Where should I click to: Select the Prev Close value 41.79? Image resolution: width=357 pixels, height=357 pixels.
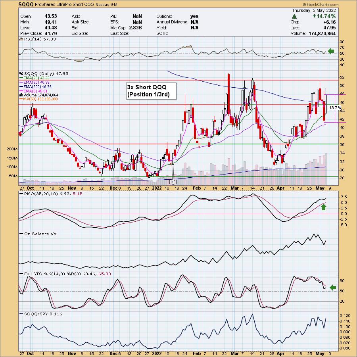(51, 33)
